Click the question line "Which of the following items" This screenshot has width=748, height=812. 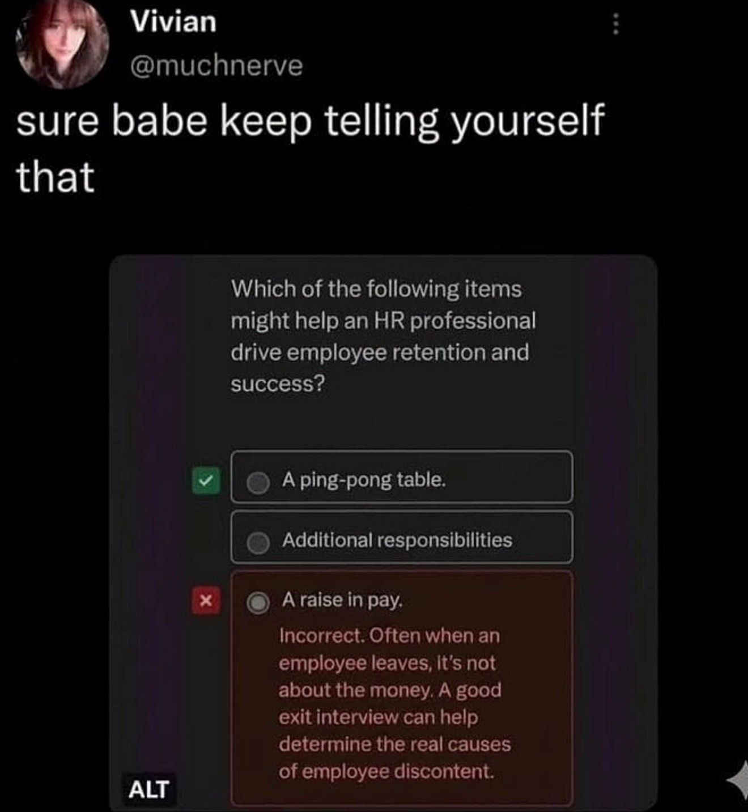tap(376, 289)
